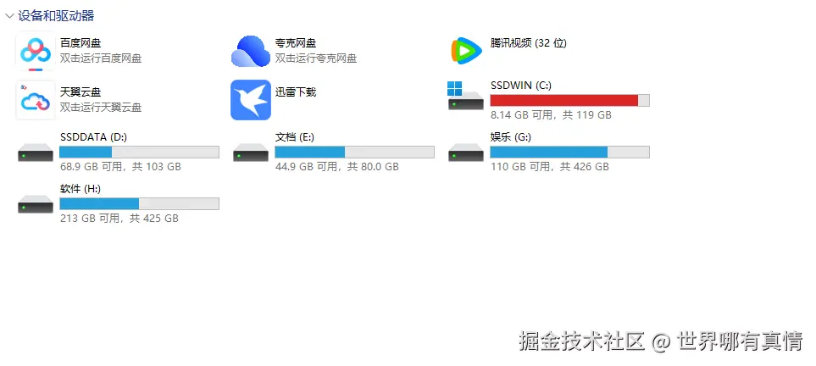The image size is (816, 366).
Task: Click the 设备和驱动器 group header
Action: 56,16
